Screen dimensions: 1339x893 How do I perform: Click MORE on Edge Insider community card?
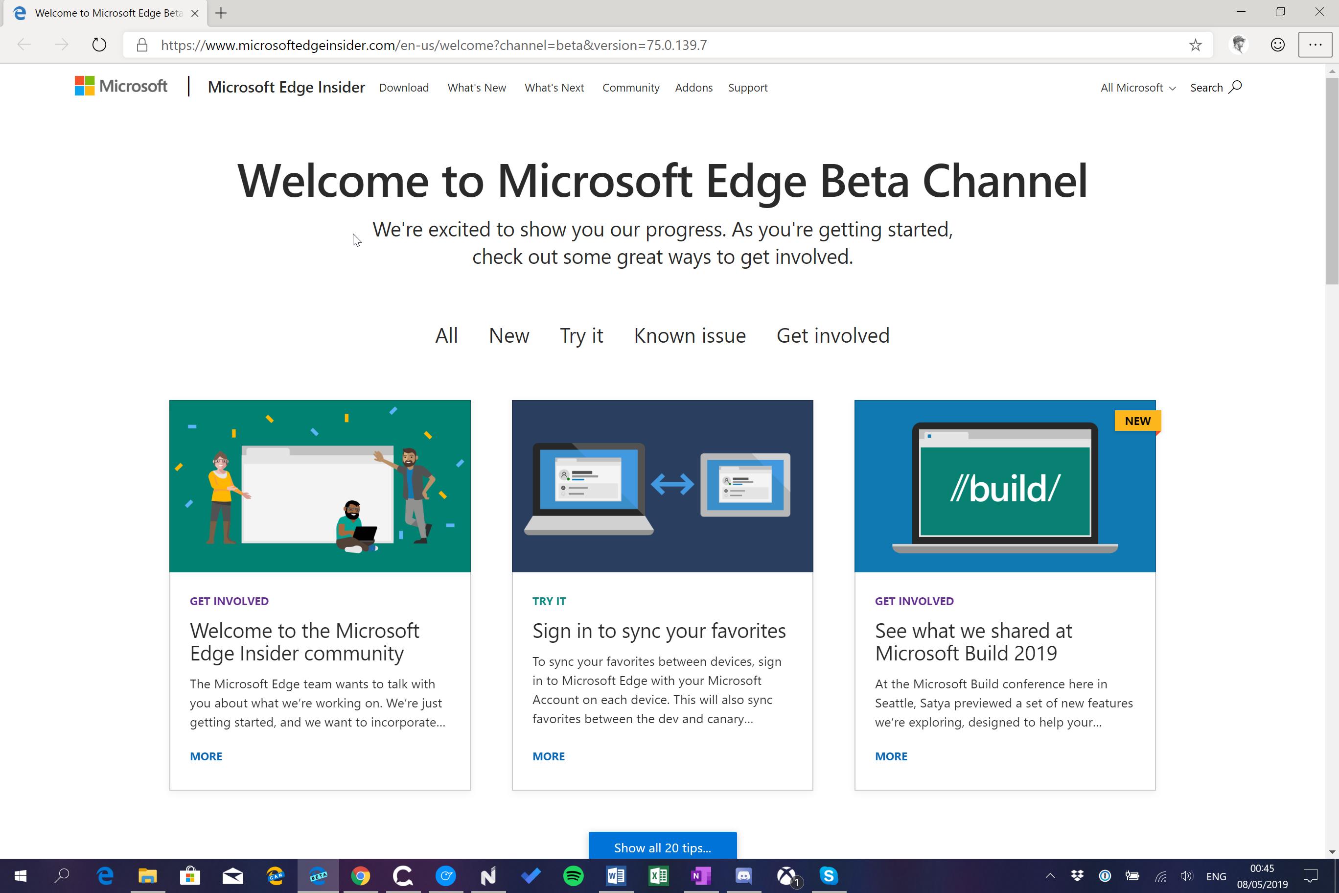point(206,756)
